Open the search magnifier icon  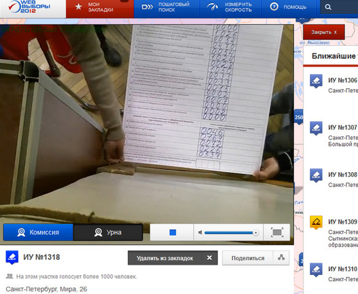click(x=328, y=7)
